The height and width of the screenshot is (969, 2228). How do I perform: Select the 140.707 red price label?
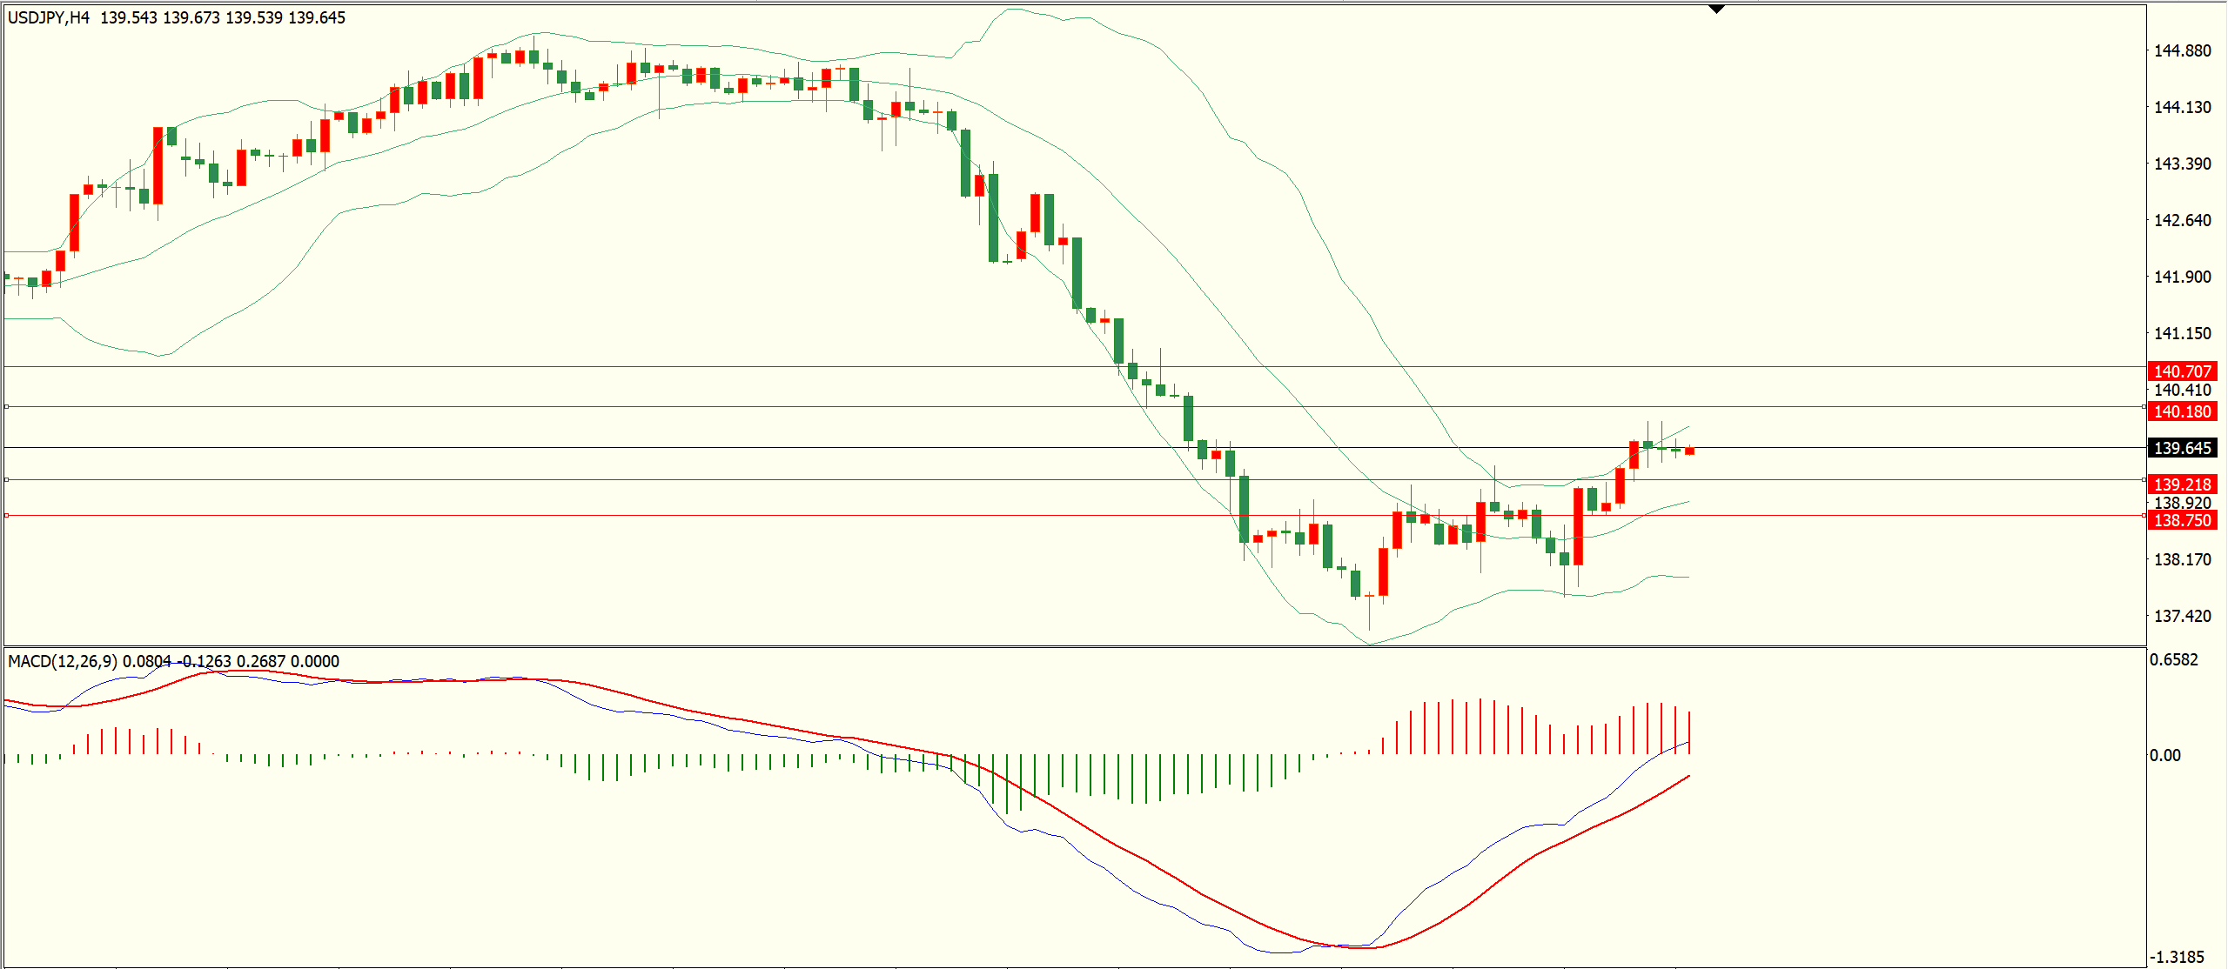point(2182,371)
